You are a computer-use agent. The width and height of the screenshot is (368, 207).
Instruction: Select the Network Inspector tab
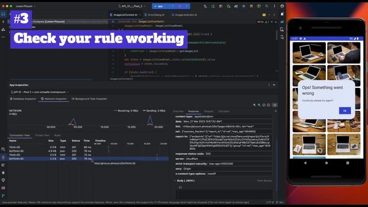point(53,99)
